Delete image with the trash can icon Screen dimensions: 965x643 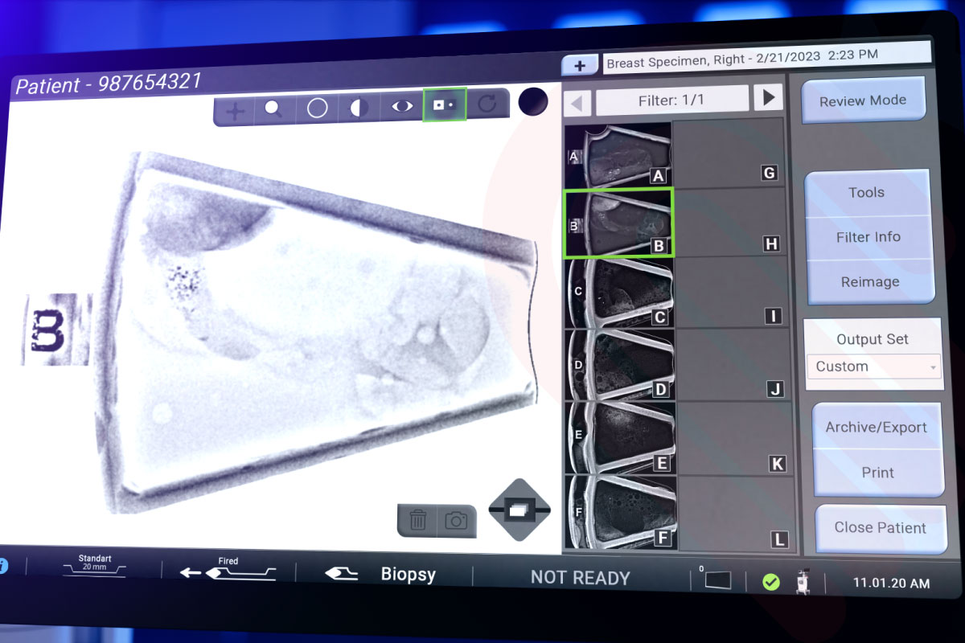pyautogui.click(x=417, y=520)
